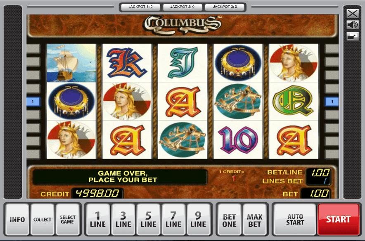Click the COLLECT button

pyautogui.click(x=43, y=220)
